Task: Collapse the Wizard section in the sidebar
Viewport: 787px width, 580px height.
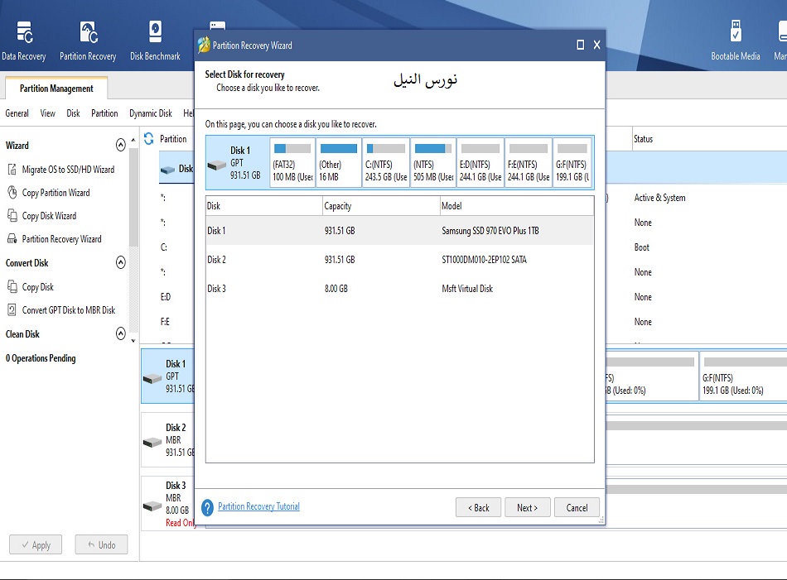Action: [x=121, y=145]
